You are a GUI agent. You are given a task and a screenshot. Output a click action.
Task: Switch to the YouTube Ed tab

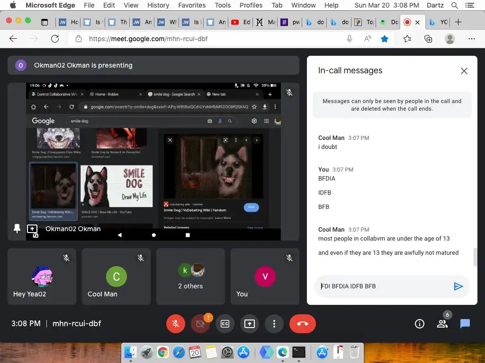point(241,22)
